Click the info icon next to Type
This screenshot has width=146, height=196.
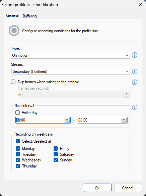(135, 55)
